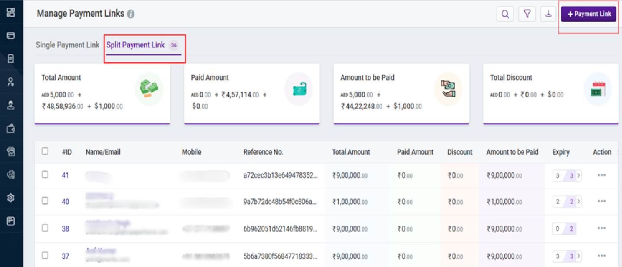Click the hand-money icon in Amount to be Paid card

click(448, 89)
